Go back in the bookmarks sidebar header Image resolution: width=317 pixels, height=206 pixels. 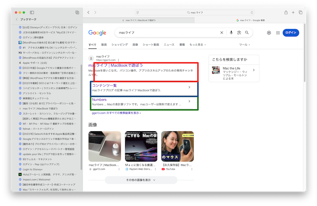[17, 19]
